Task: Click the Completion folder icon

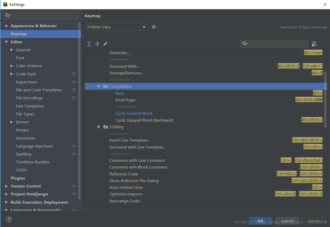Action: (105, 86)
